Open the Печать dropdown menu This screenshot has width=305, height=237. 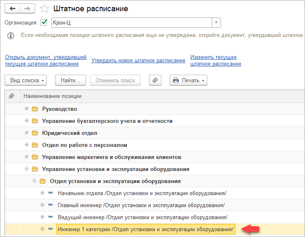(188, 80)
